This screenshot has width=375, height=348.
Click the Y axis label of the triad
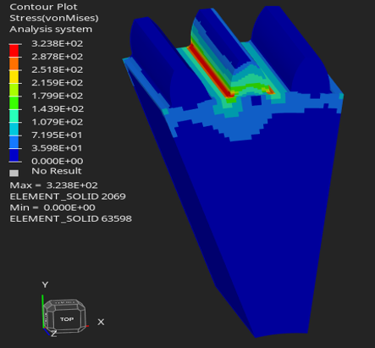tap(45, 284)
